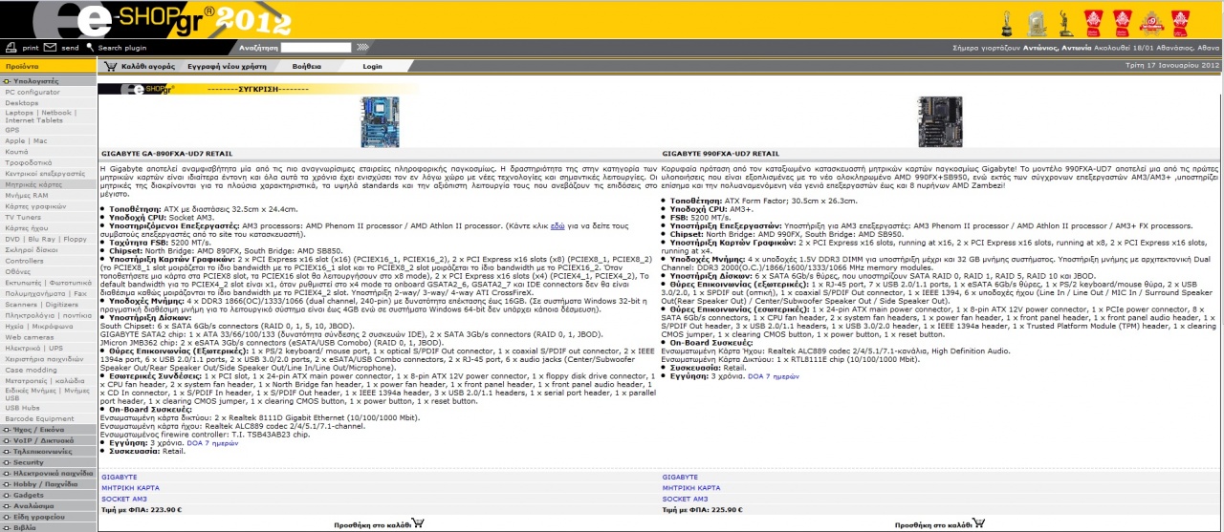
Task: Open Εγγραφή νέου χρήστη registration tab
Action: coord(228,67)
